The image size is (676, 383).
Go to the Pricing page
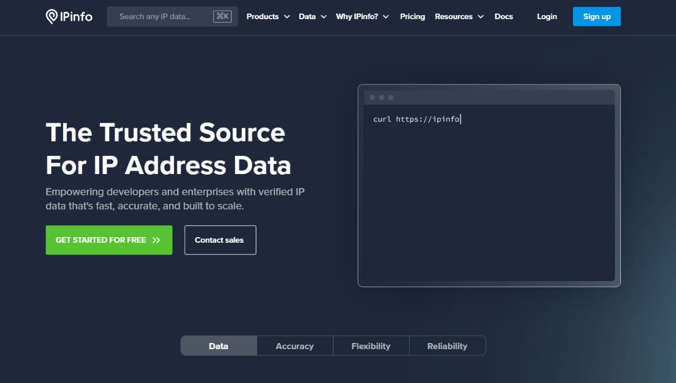point(412,16)
